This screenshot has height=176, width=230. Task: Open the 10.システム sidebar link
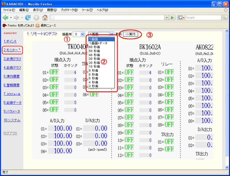click(12, 120)
